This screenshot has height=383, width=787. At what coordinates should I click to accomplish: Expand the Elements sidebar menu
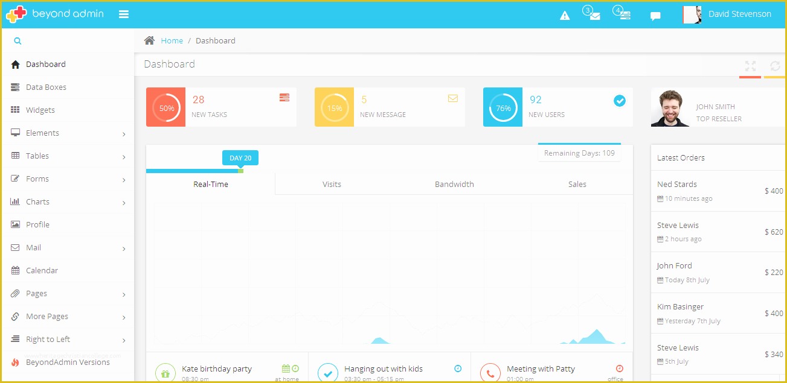tap(43, 133)
